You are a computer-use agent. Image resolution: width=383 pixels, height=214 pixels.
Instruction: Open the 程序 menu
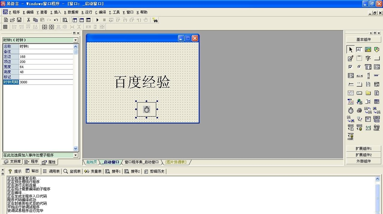pyautogui.click(x=15, y=12)
